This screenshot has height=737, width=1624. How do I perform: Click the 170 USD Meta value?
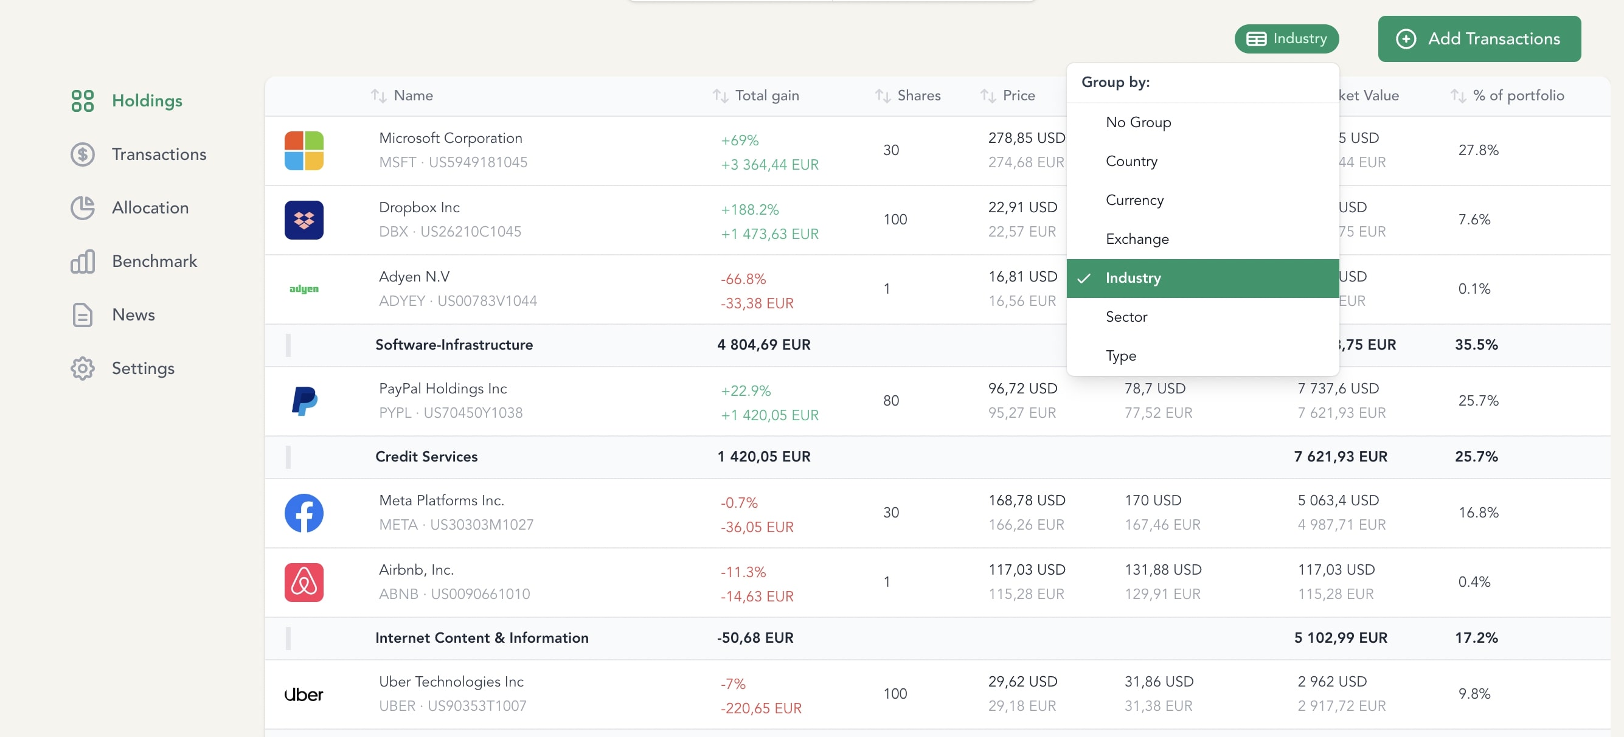1153,501
